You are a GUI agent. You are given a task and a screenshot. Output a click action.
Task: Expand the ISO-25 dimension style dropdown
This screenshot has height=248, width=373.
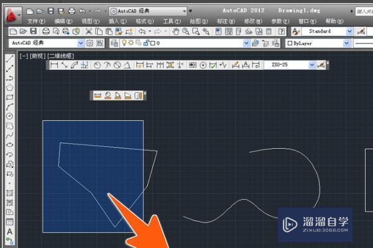coord(311,64)
